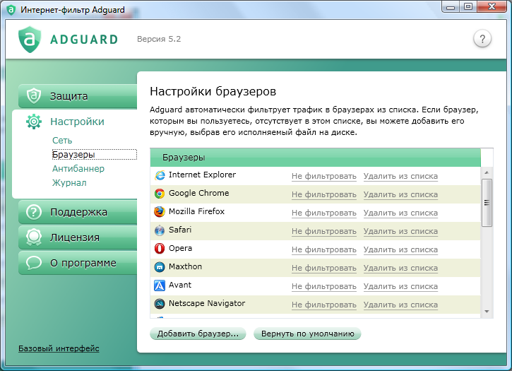Click Удалить из списка for Netscape Navigator
512x371 pixels.
click(x=400, y=305)
